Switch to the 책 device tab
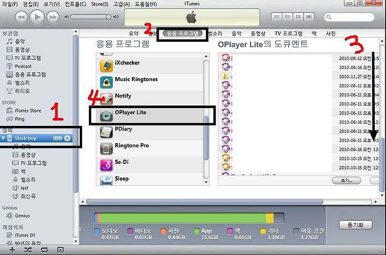This screenshot has width=386, height=255. tap(314, 33)
